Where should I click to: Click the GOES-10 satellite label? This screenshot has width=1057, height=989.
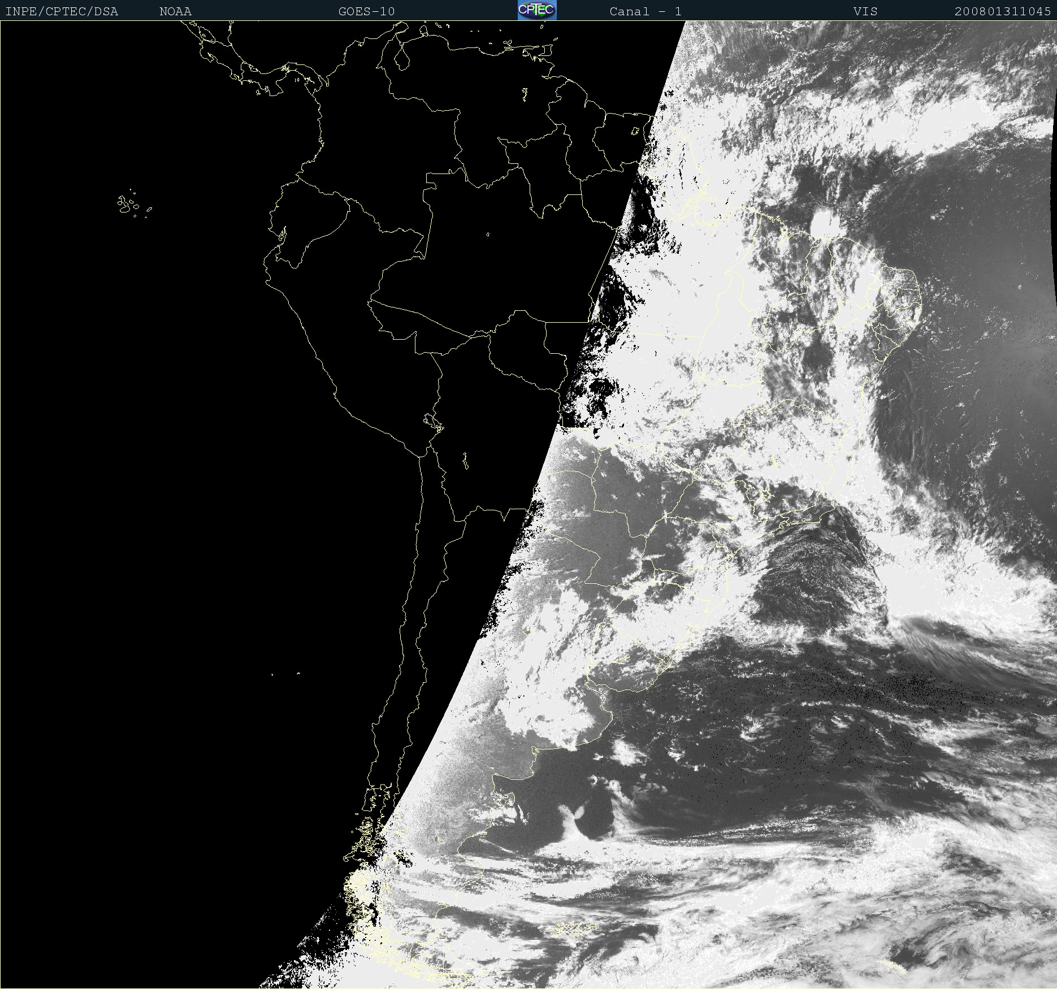(x=366, y=11)
